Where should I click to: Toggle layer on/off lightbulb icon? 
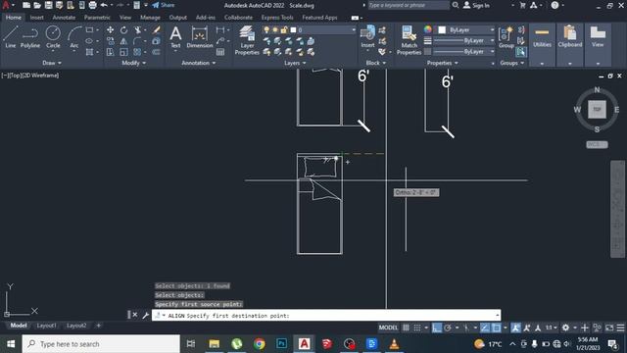[266, 30]
